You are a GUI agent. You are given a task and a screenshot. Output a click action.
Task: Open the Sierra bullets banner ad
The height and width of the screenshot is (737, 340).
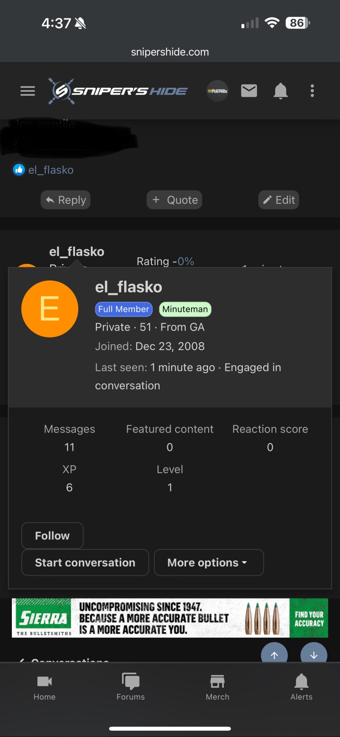tap(170, 618)
